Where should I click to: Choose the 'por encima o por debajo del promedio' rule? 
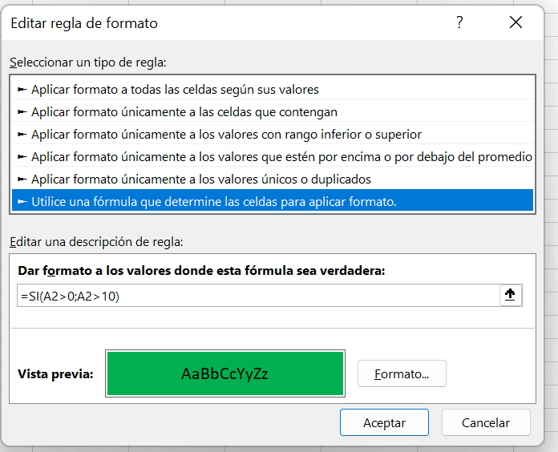coord(281,156)
